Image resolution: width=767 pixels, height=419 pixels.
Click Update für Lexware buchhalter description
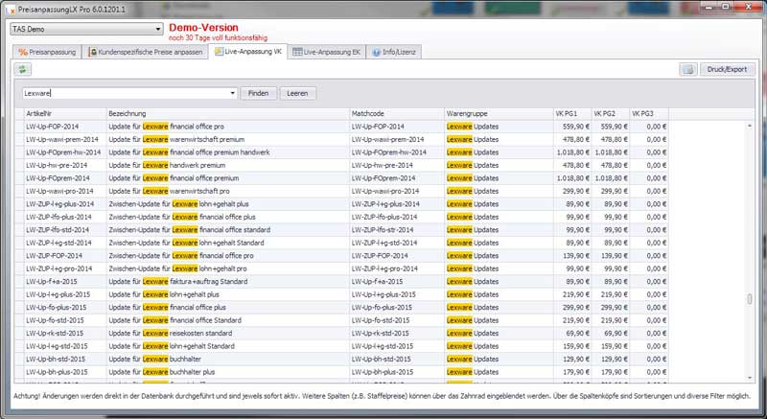[154, 359]
